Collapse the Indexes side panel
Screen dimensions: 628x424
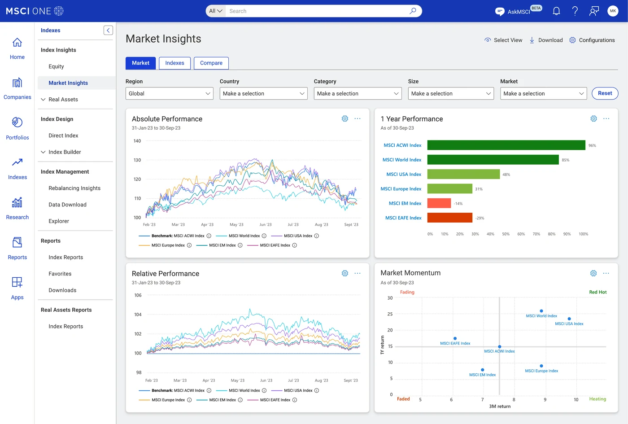tap(108, 30)
